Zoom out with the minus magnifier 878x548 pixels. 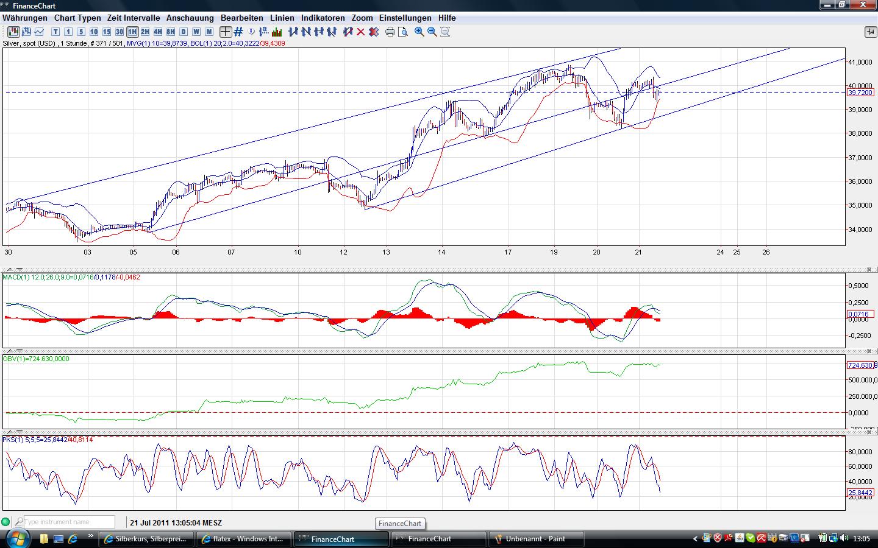pos(432,32)
